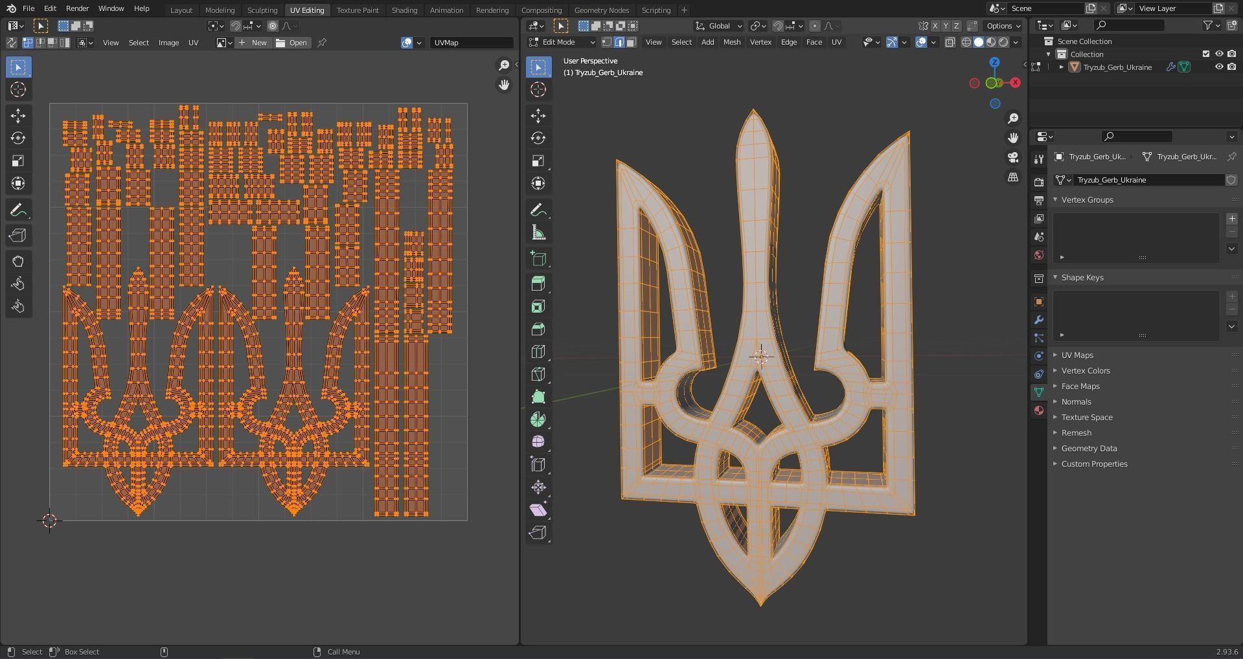Open the Global transform orientation dropdown
Screen dimensions: 1243x659
tap(718, 26)
